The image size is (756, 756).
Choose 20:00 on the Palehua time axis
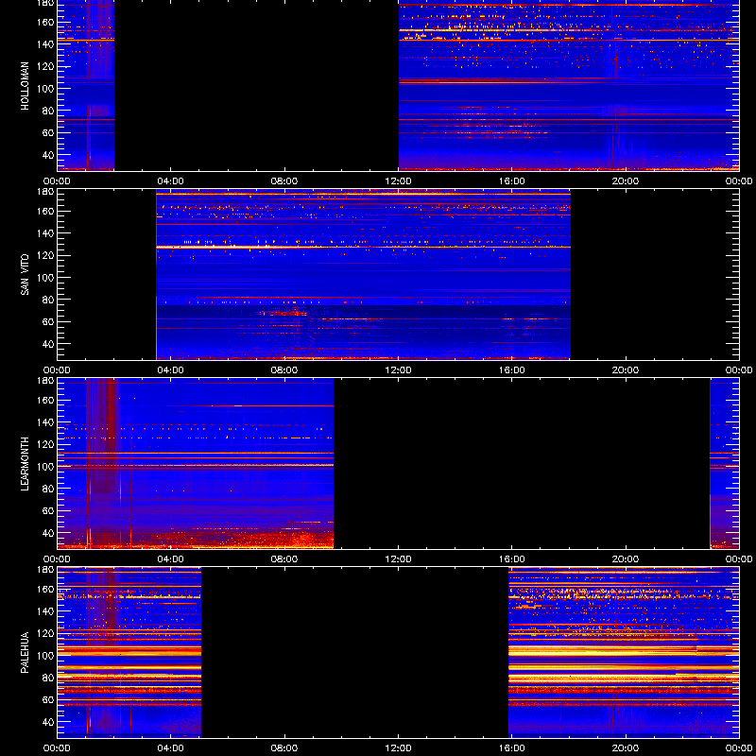point(626,748)
